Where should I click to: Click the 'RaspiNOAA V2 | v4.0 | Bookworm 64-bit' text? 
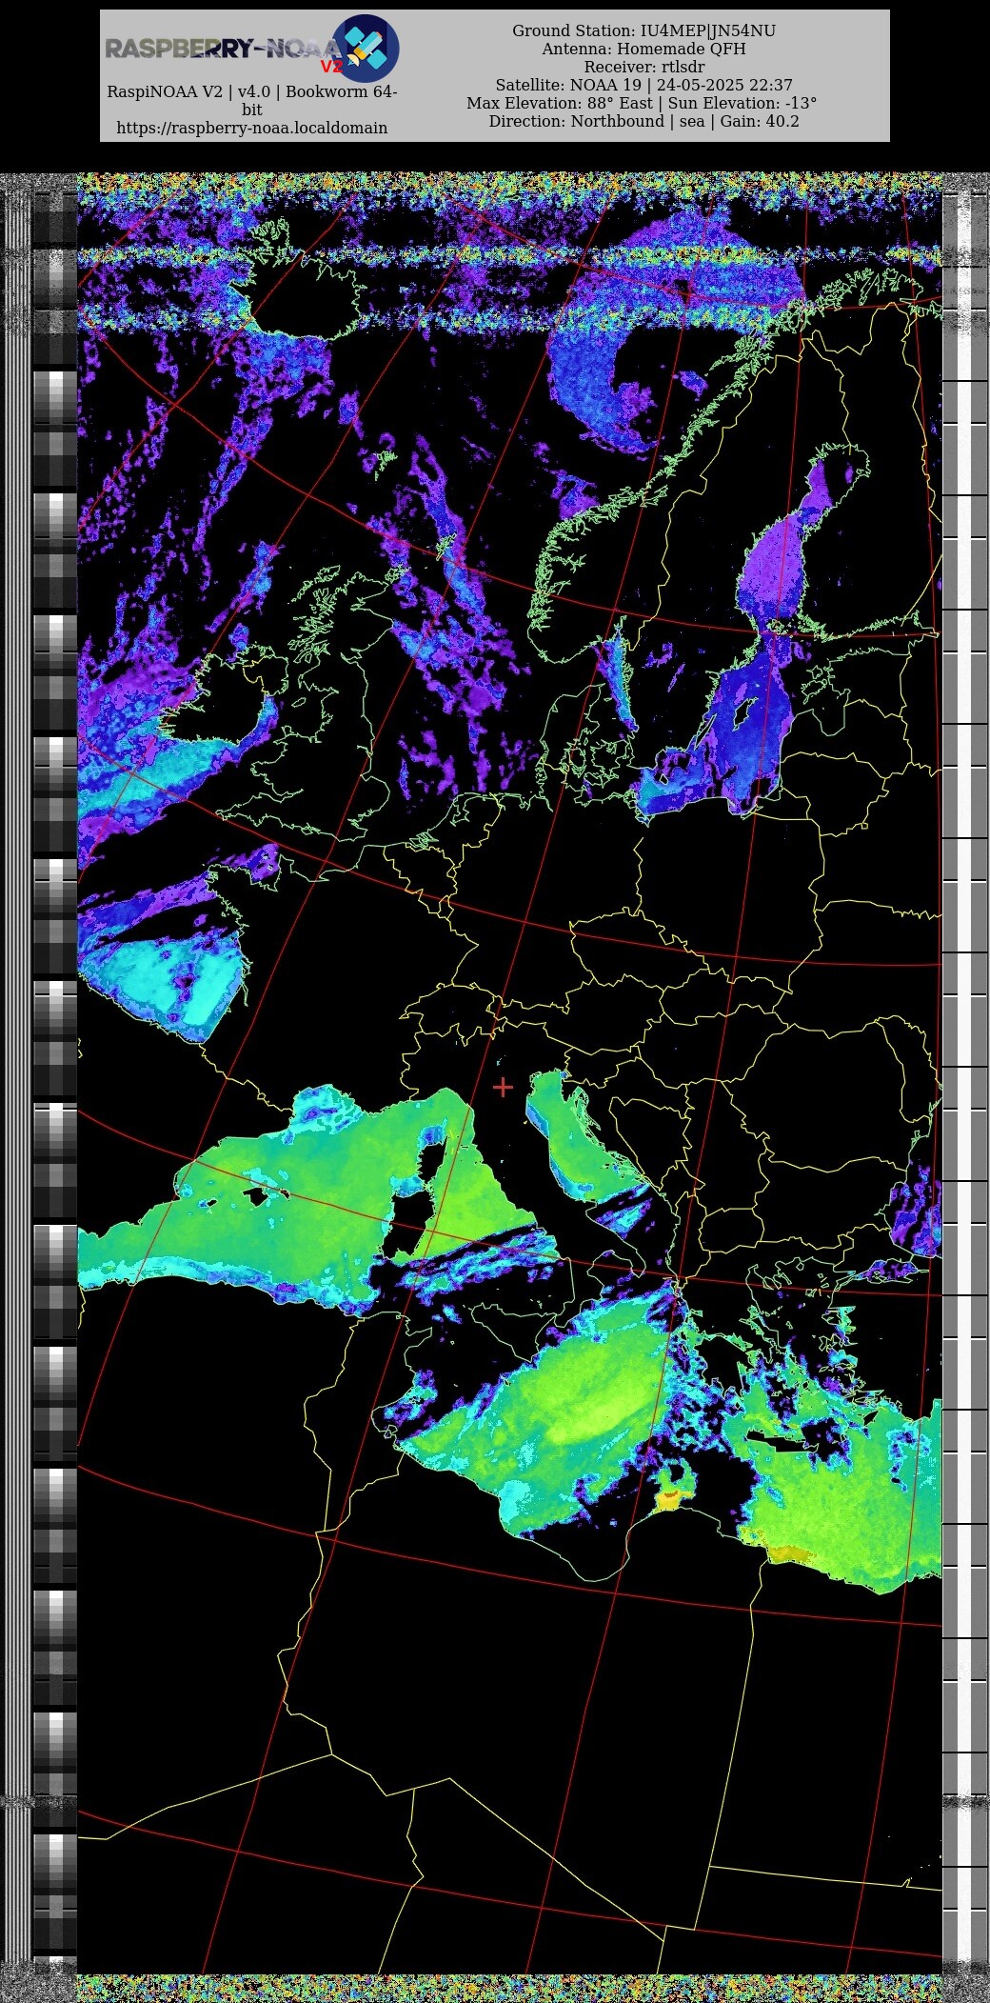point(252,101)
